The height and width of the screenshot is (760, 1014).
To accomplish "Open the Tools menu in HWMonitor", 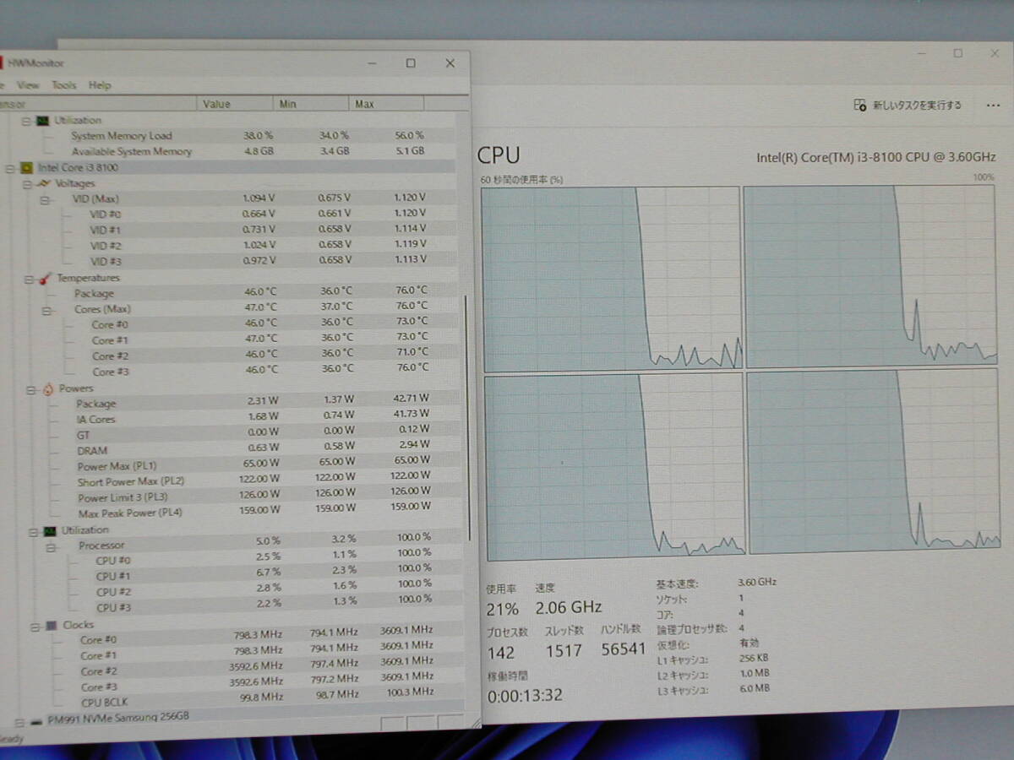I will tap(63, 85).
